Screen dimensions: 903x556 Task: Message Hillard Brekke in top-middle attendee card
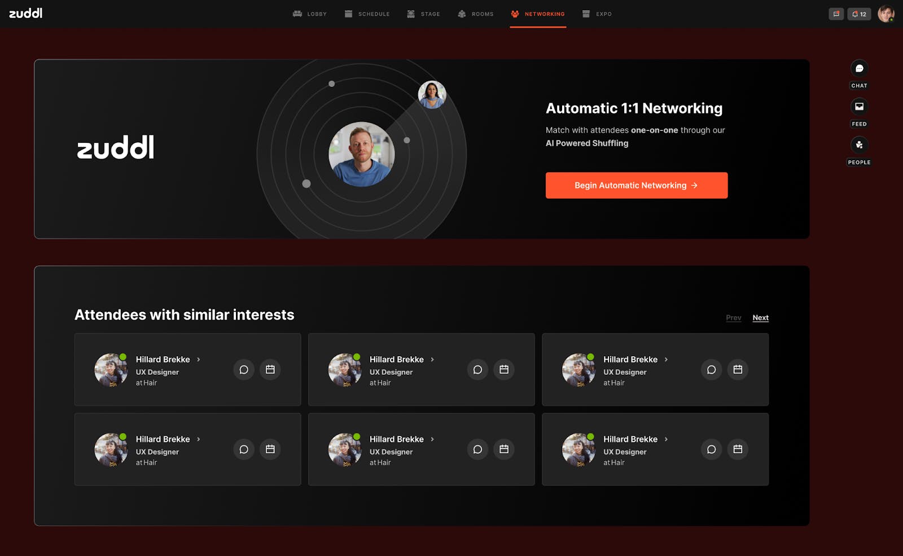click(x=477, y=370)
